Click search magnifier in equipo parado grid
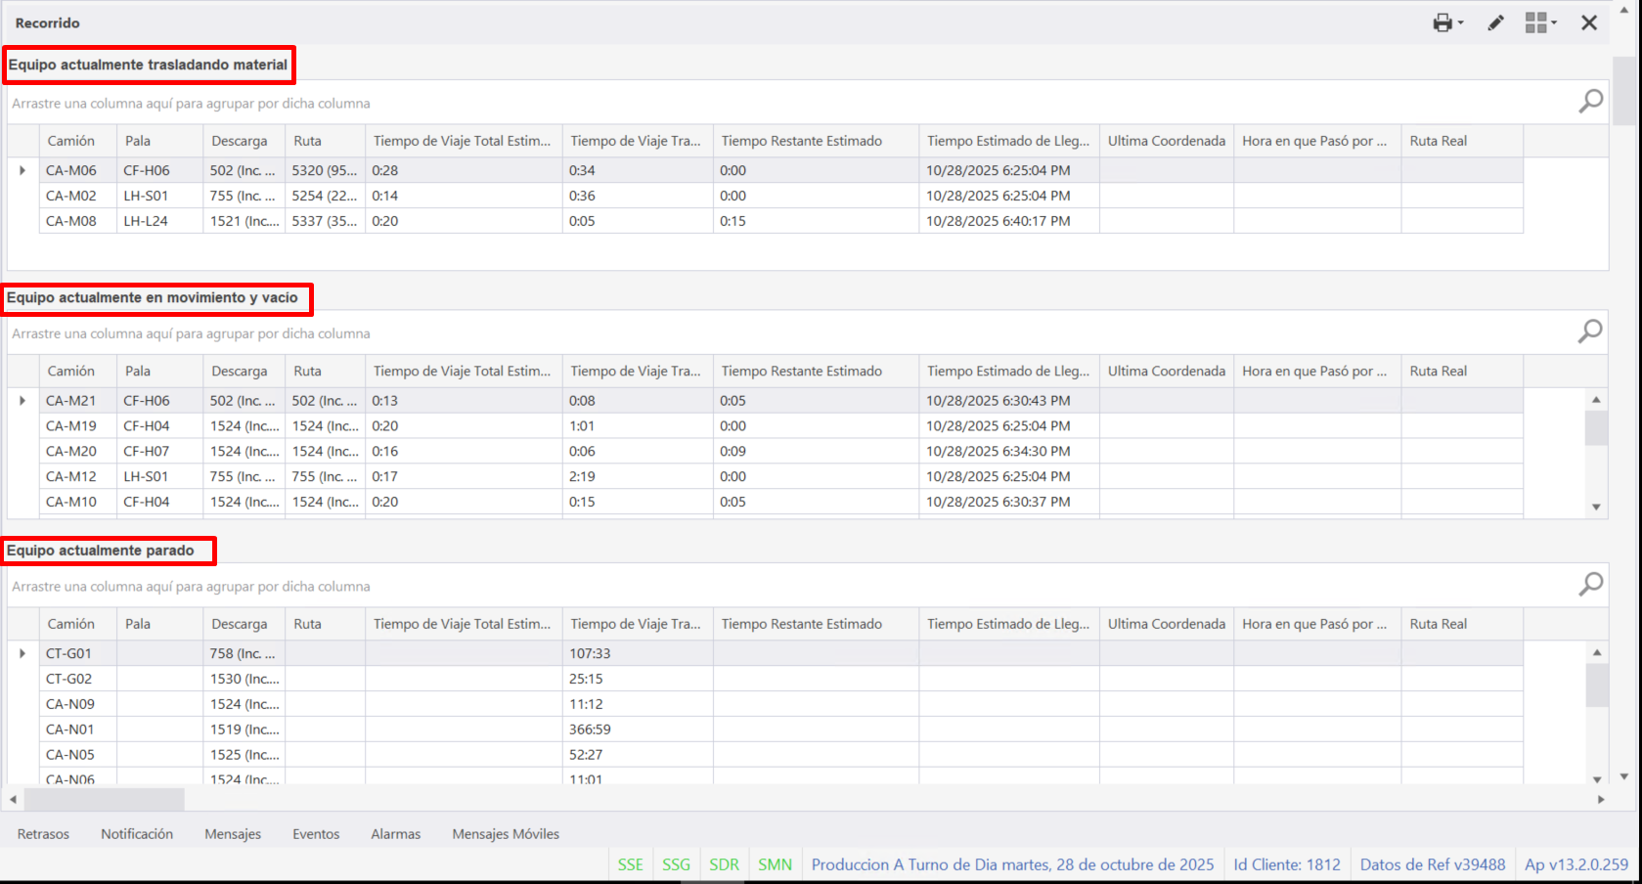This screenshot has width=1642, height=884. pos(1590,585)
